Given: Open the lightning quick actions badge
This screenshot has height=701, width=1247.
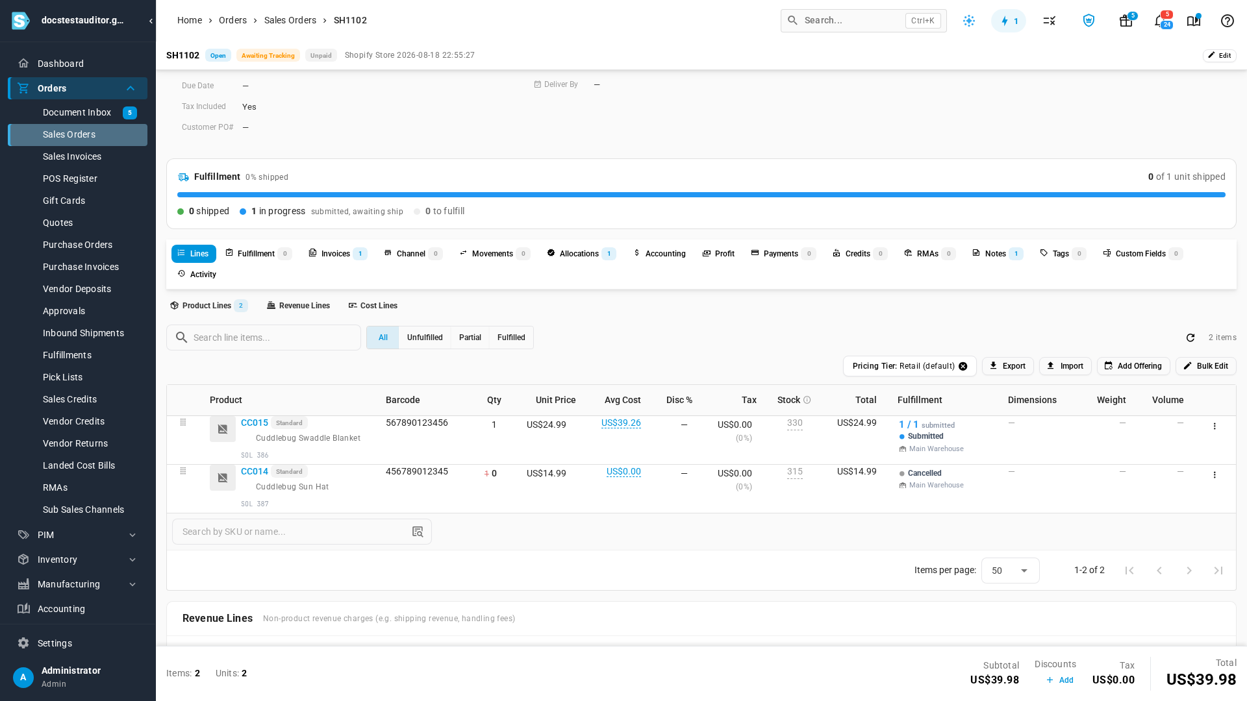Looking at the screenshot, I should pyautogui.click(x=1009, y=21).
